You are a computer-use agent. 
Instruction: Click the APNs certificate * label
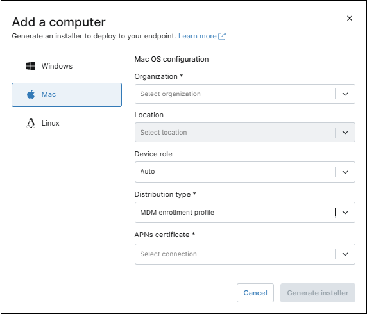point(165,235)
